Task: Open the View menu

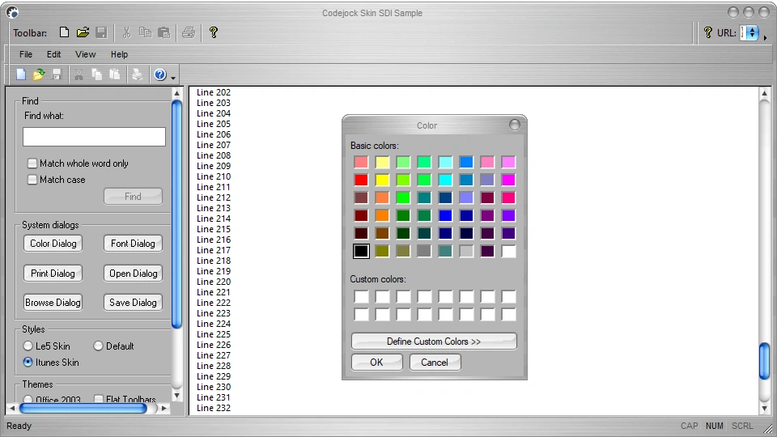Action: click(85, 54)
